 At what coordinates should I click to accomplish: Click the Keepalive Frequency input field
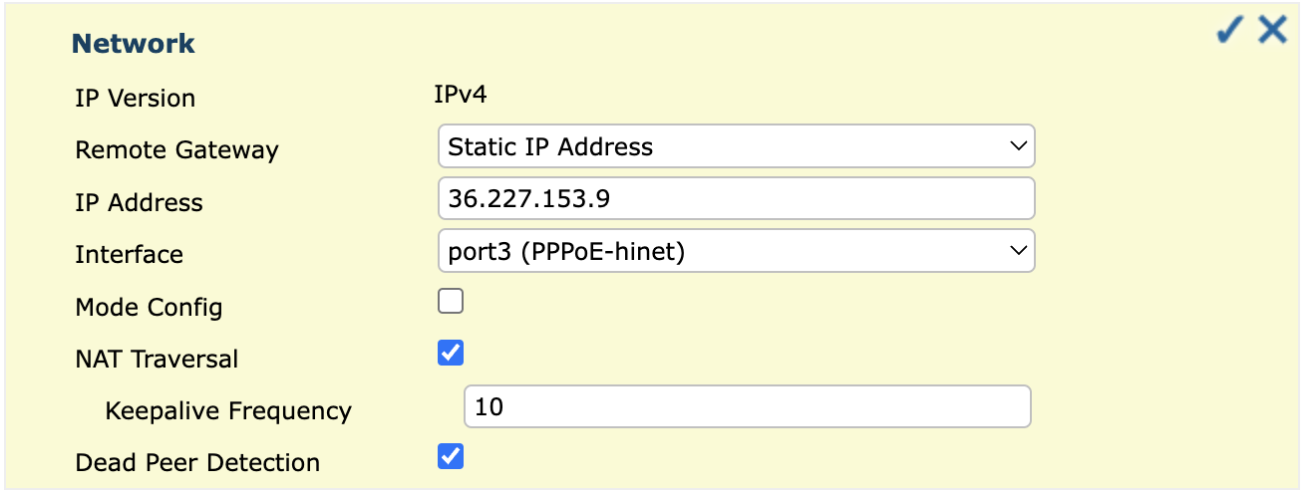tap(747, 407)
